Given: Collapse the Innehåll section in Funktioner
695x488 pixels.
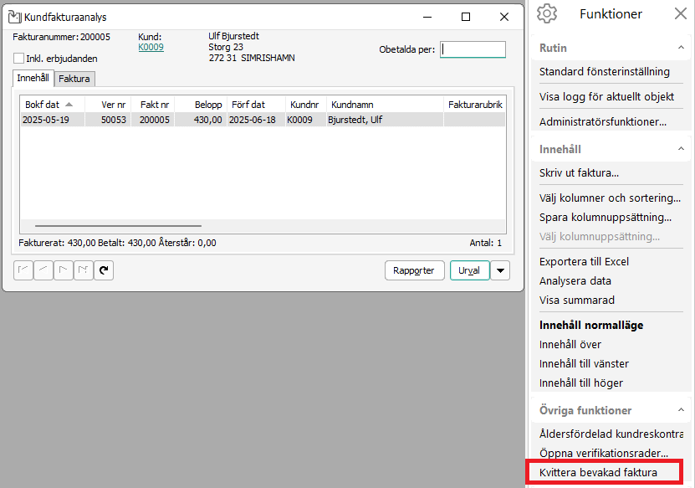Looking at the screenshot, I should 681,149.
